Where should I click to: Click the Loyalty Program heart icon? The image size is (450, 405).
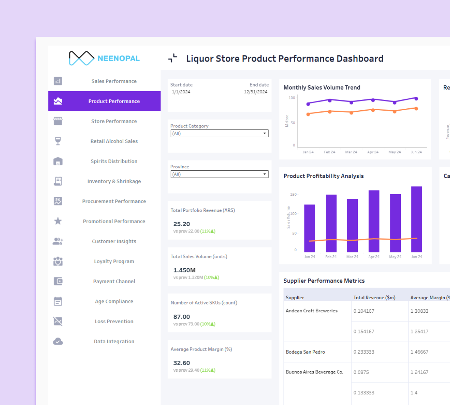[x=58, y=261]
